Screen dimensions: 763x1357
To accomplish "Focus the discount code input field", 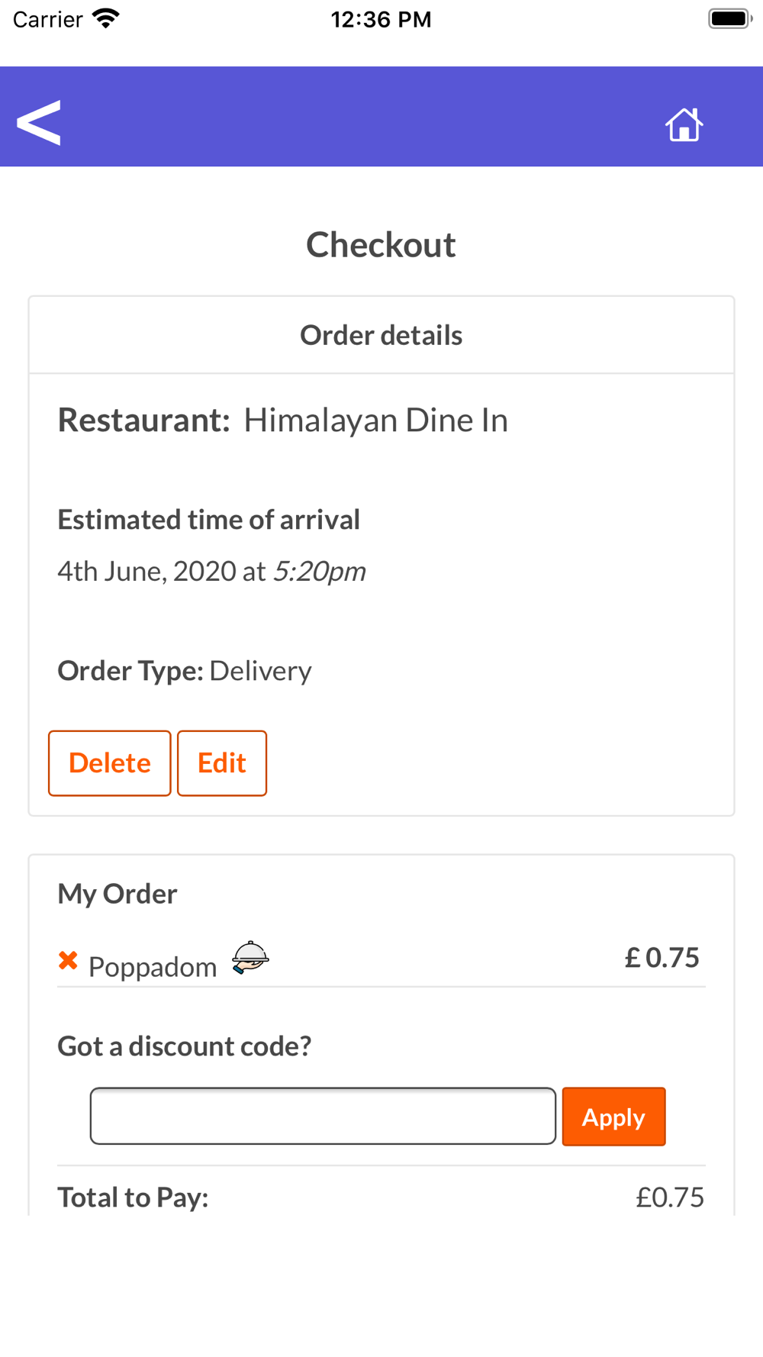I will pyautogui.click(x=323, y=1116).
